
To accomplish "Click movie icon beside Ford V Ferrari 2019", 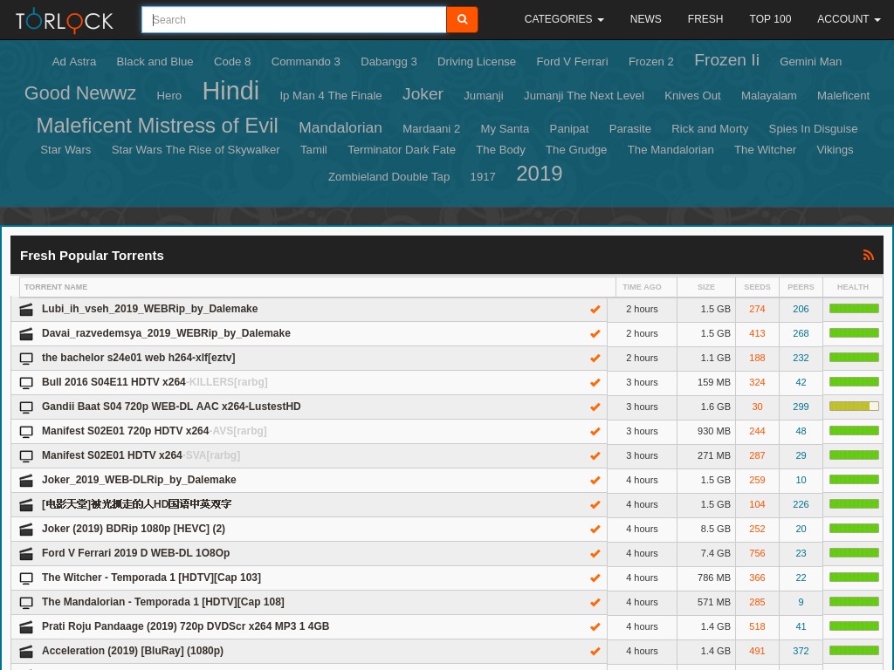I will click(26, 554).
